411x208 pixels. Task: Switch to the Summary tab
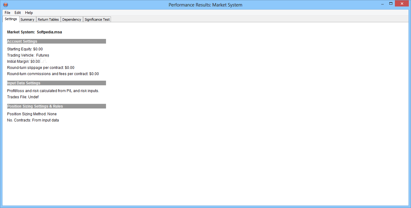point(27,19)
